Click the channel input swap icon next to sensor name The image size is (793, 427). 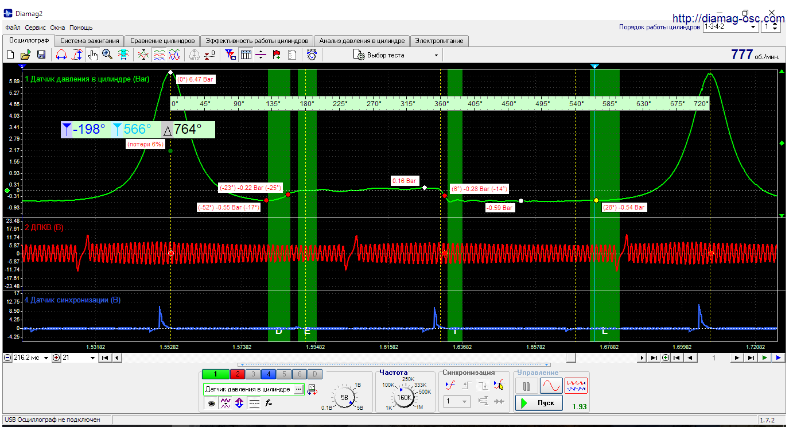click(x=313, y=390)
